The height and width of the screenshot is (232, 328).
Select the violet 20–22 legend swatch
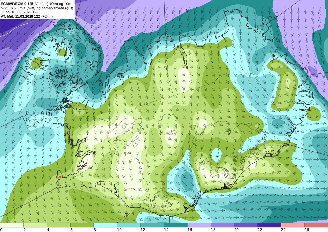[x=246, y=225]
